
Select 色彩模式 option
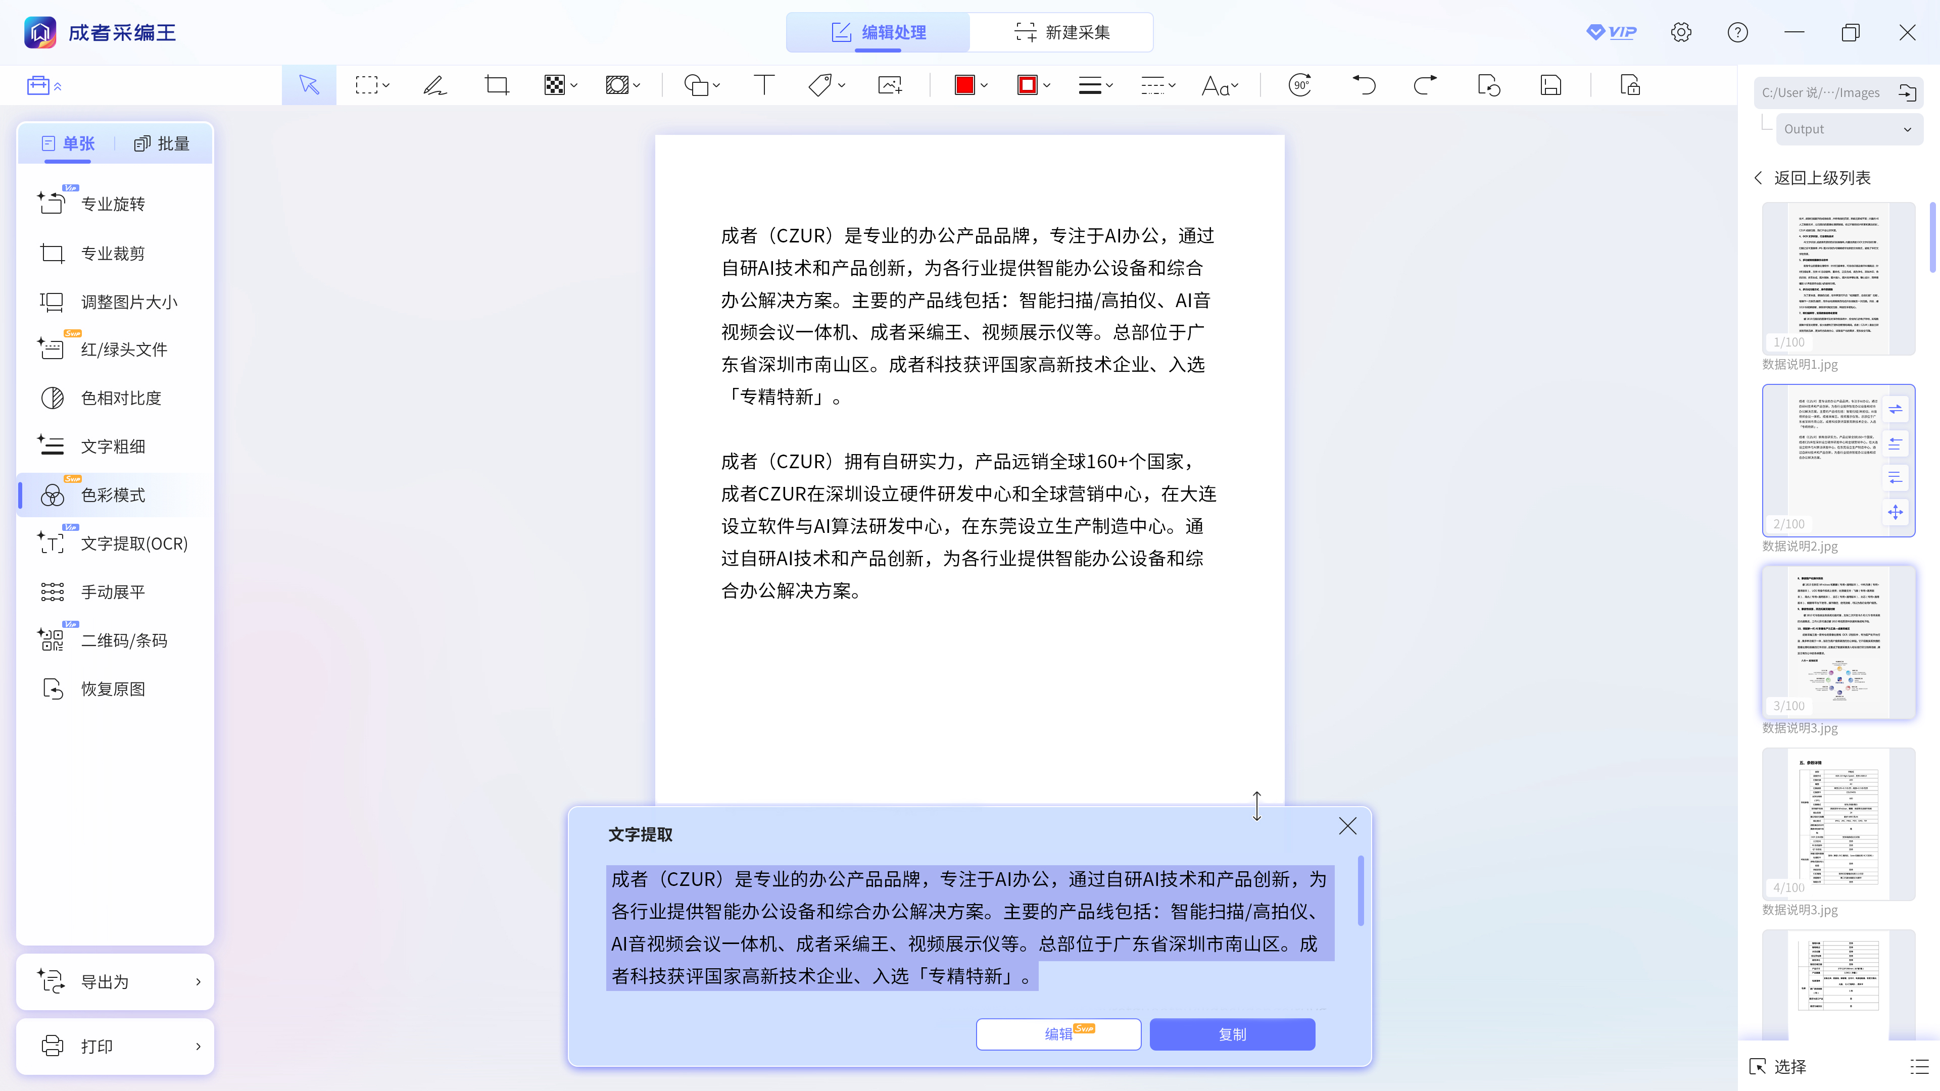[115, 494]
